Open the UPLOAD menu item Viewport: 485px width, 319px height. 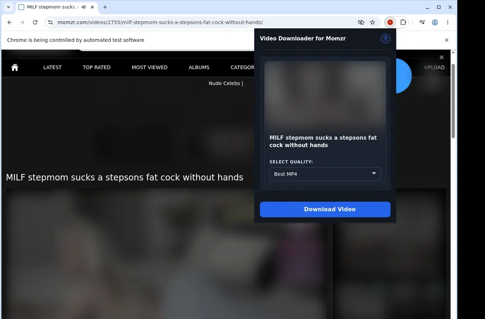pos(434,67)
